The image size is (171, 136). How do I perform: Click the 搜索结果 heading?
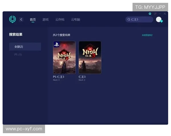click(16, 35)
